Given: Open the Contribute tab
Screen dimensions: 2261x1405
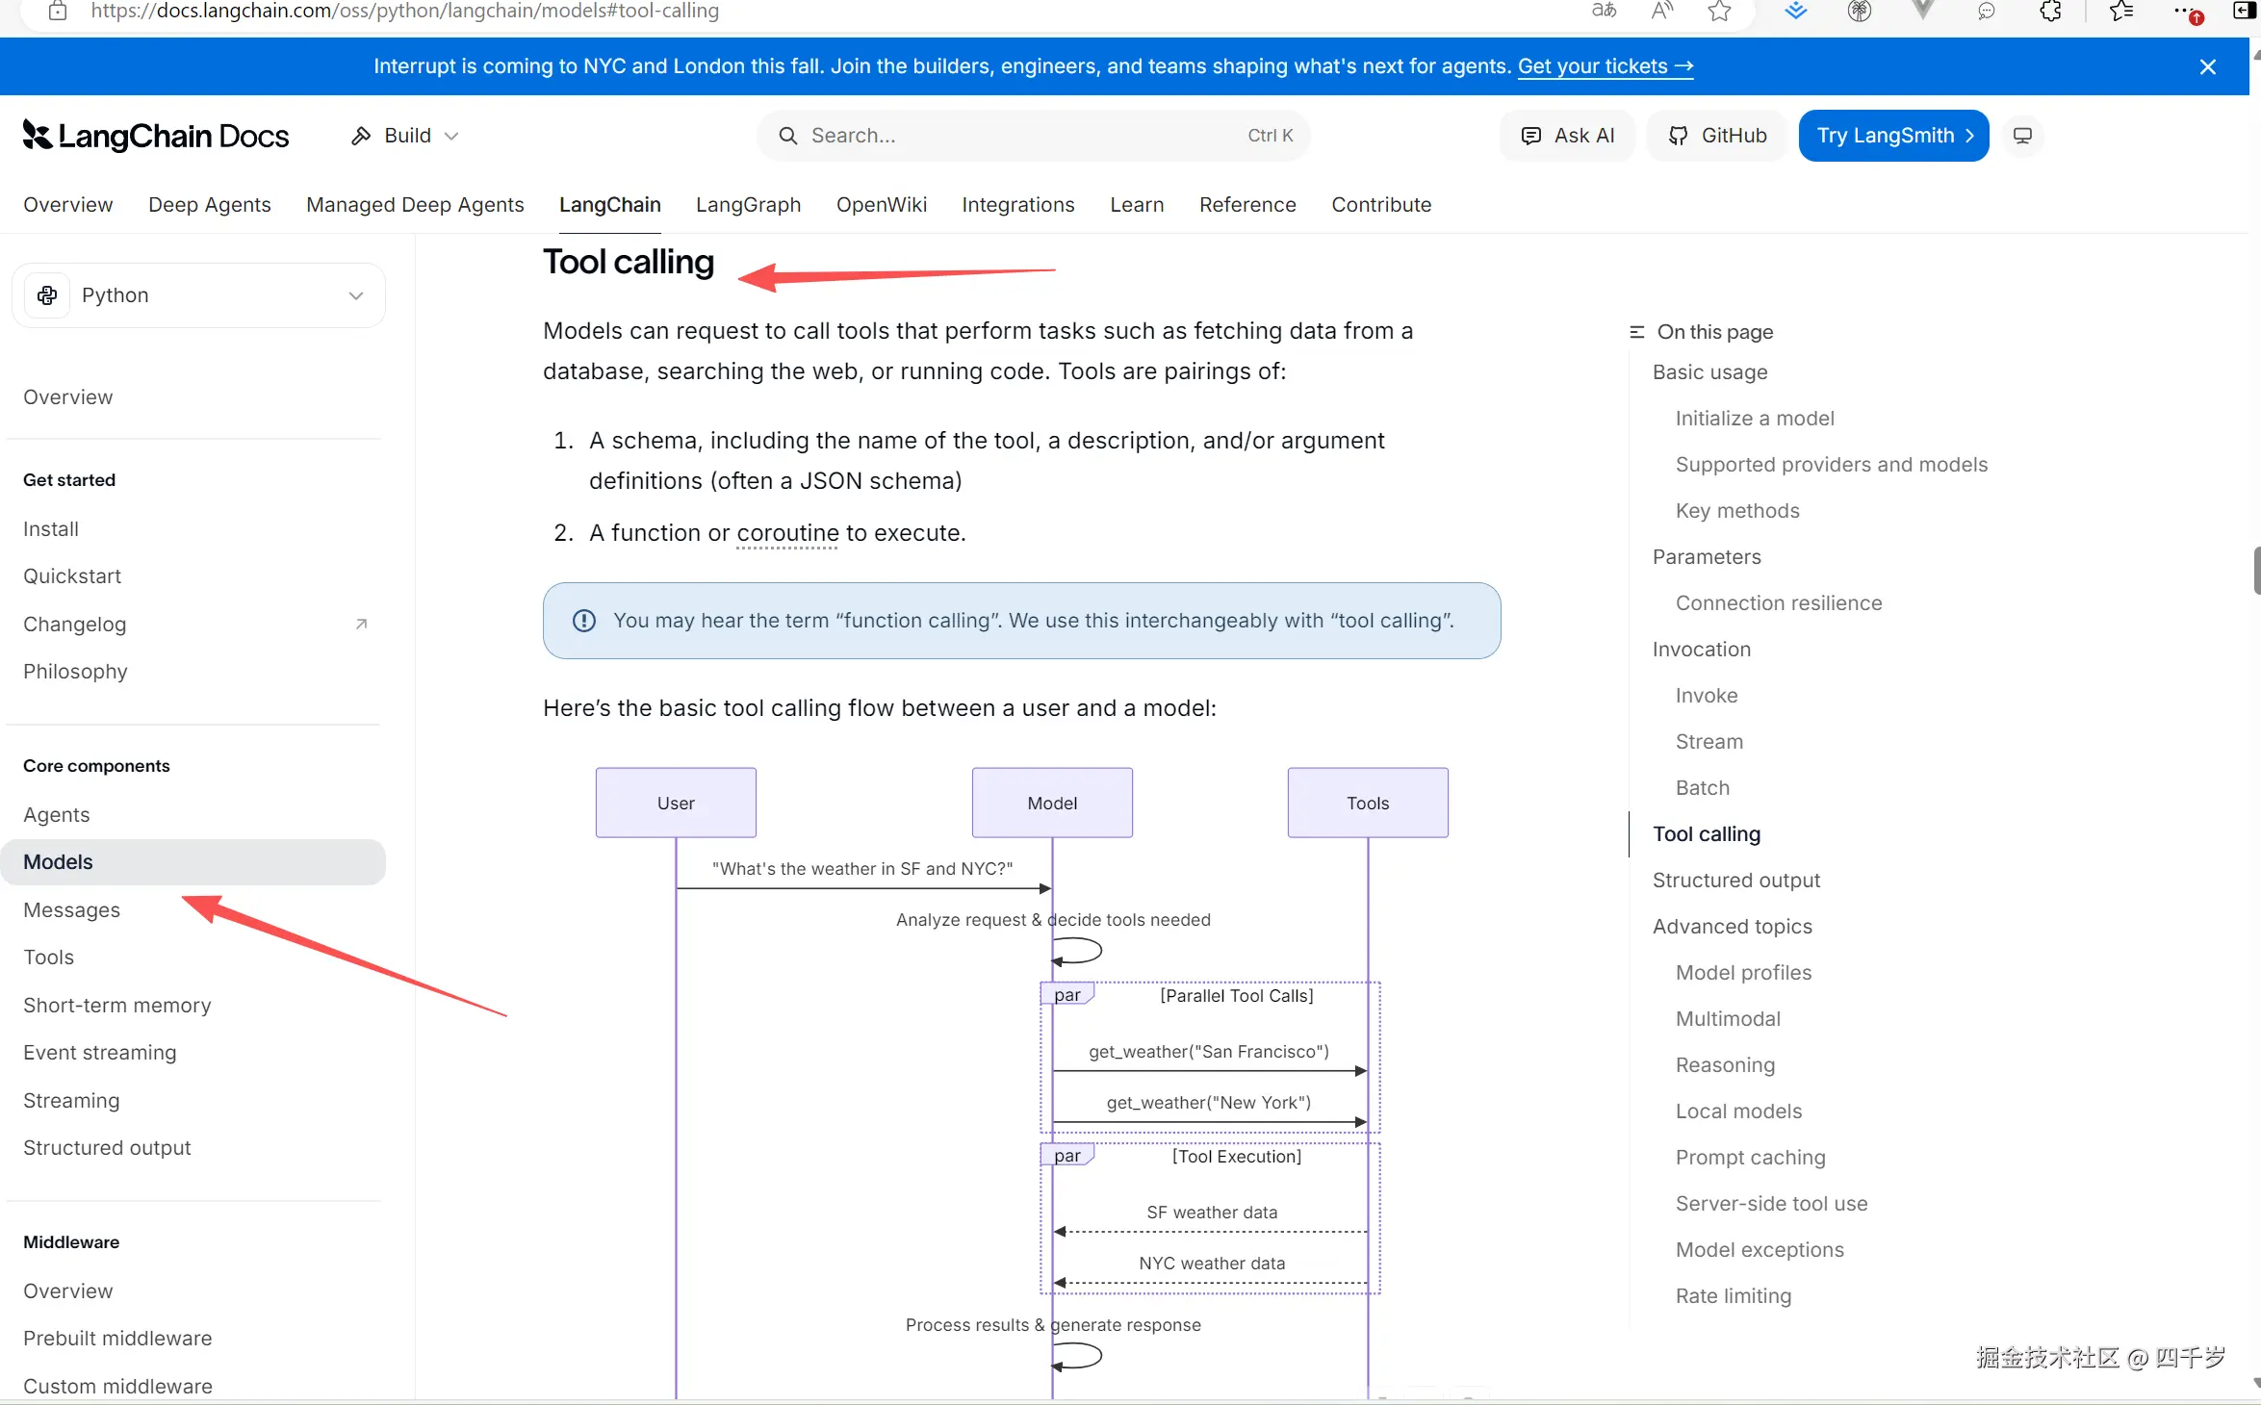Looking at the screenshot, I should (x=1381, y=205).
